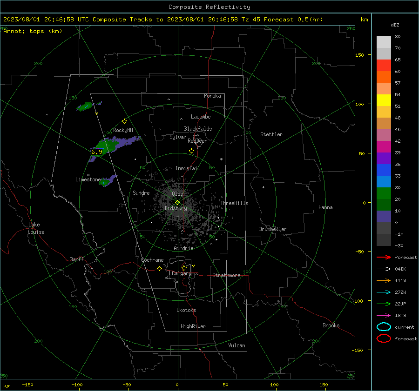Click the RedDeer city label

(x=197, y=141)
